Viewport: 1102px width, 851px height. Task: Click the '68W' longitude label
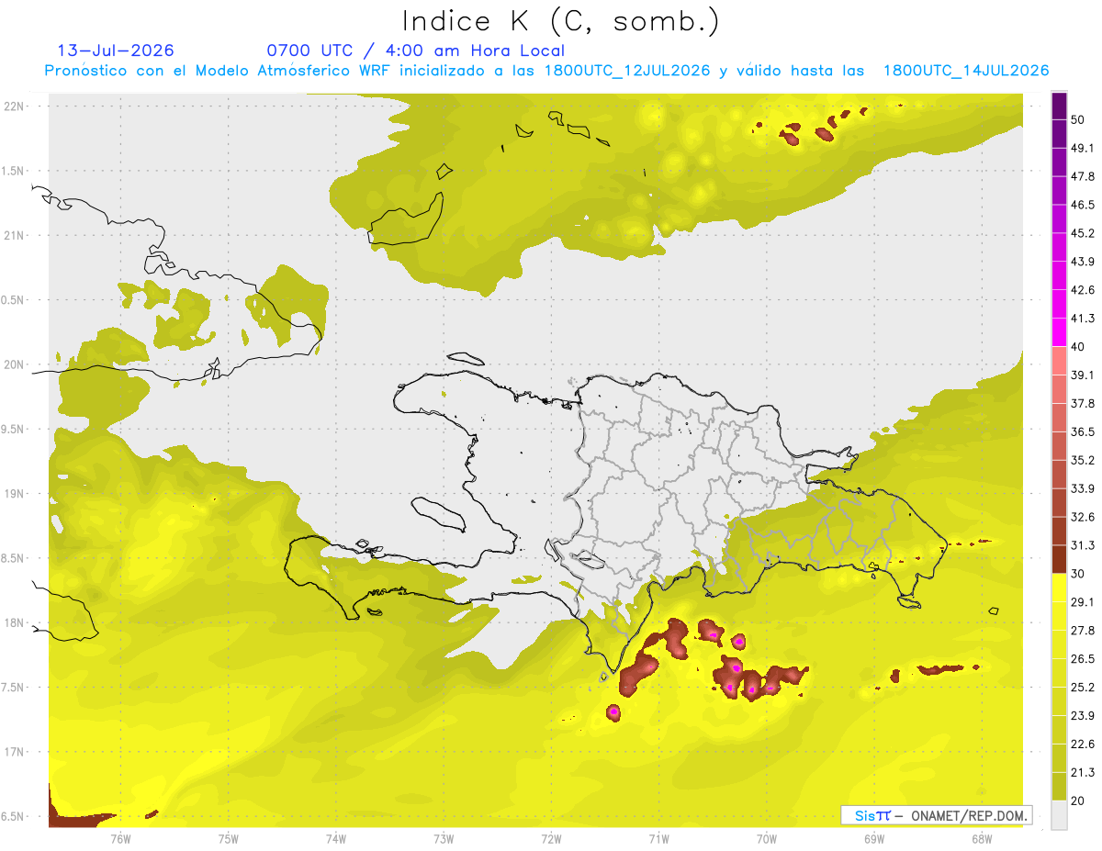982,839
